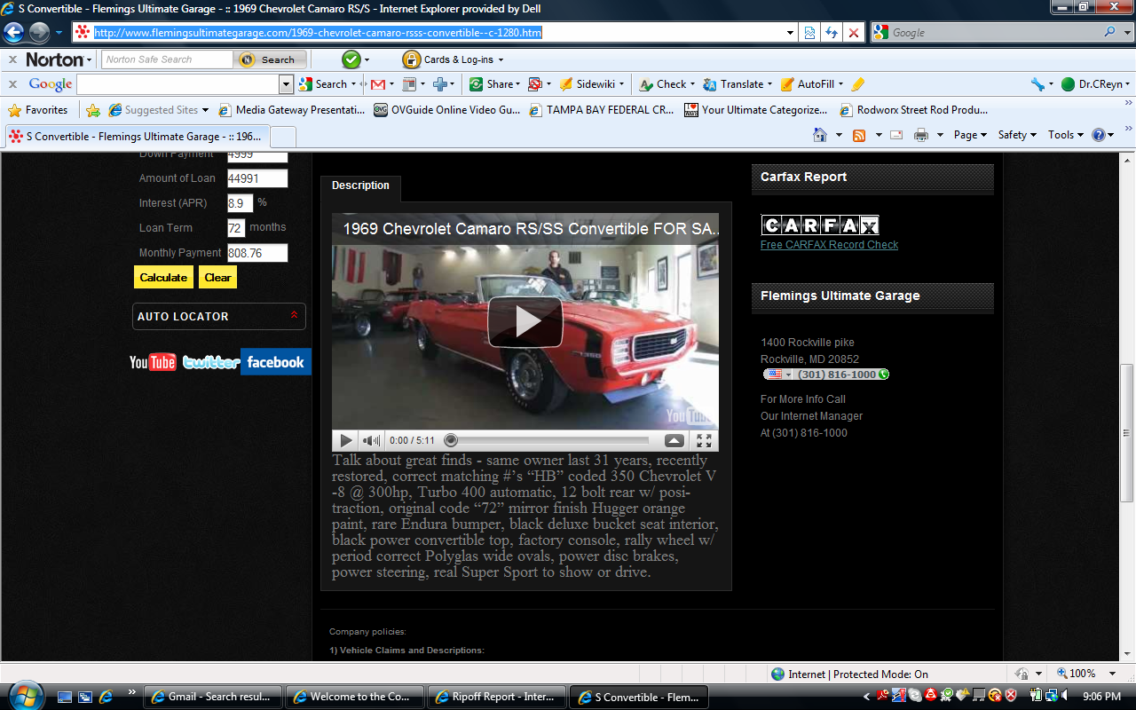1136x710 pixels.
Task: Click the yellow highlighter icon
Action: (857, 84)
